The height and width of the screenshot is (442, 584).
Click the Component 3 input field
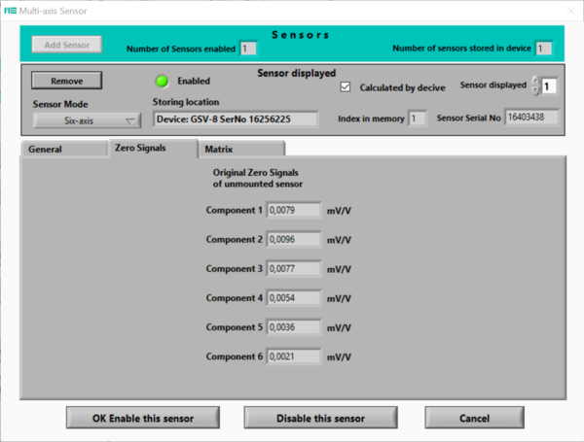293,268
